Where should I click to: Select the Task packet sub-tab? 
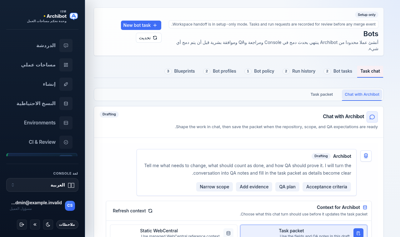click(x=322, y=94)
